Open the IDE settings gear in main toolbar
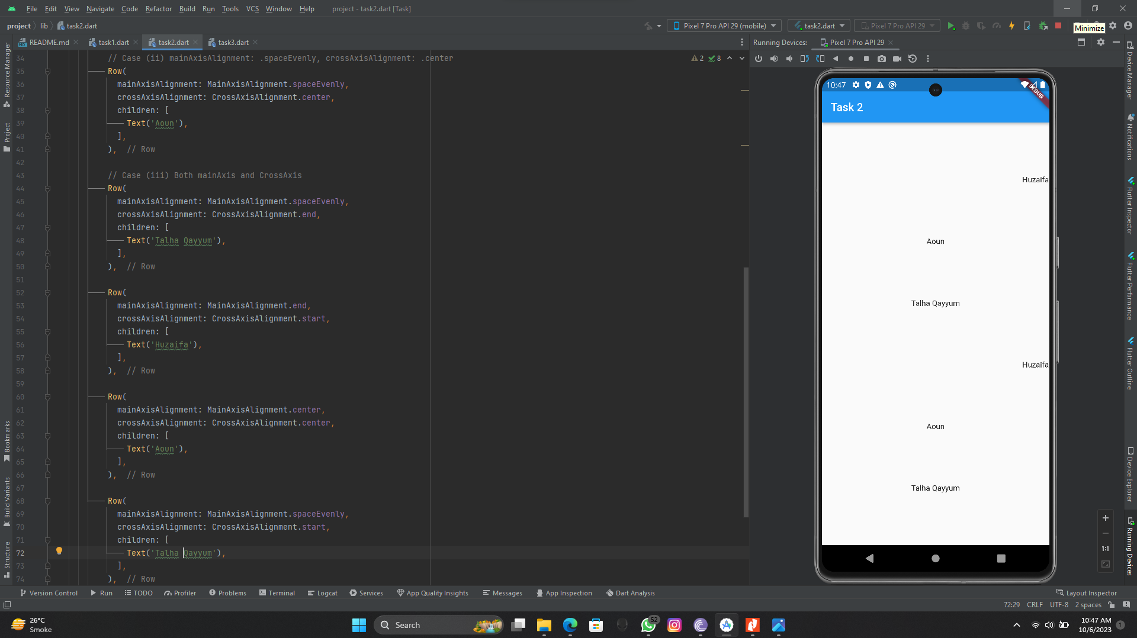Image resolution: width=1137 pixels, height=638 pixels. pyautogui.click(x=1113, y=26)
